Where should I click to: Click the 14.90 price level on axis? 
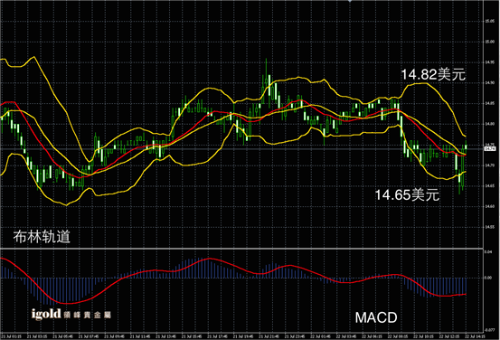(x=489, y=83)
